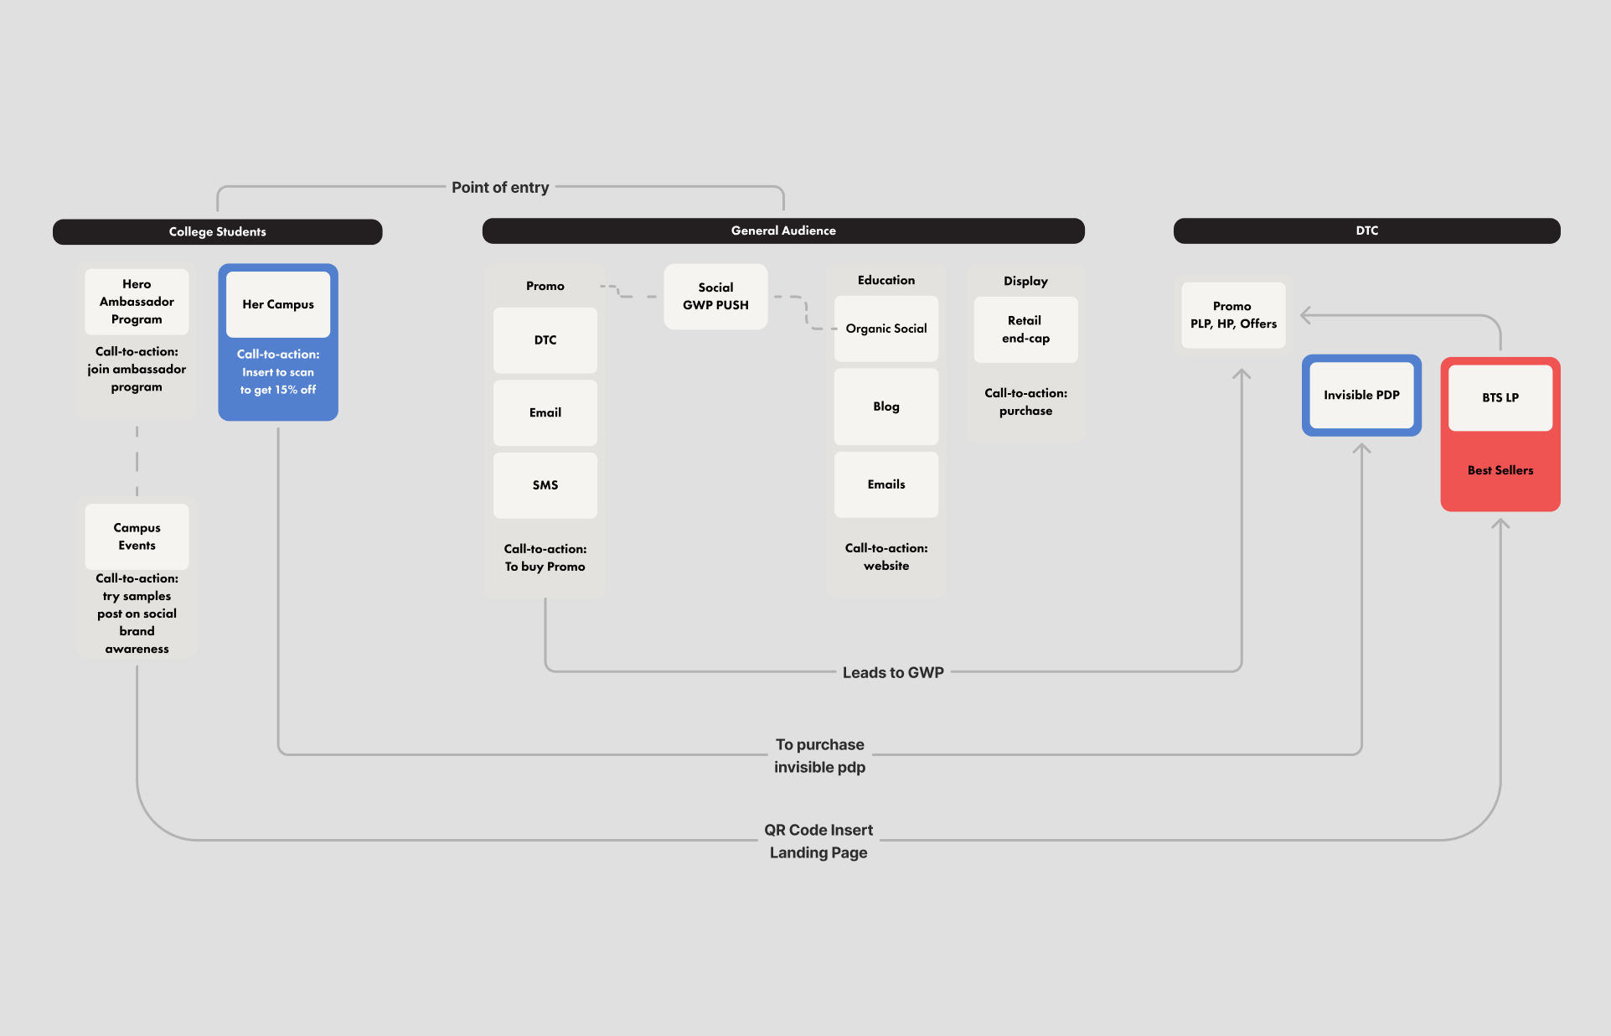Select the Blog box under Education
The height and width of the screenshot is (1036, 1611).
pyautogui.click(x=886, y=407)
